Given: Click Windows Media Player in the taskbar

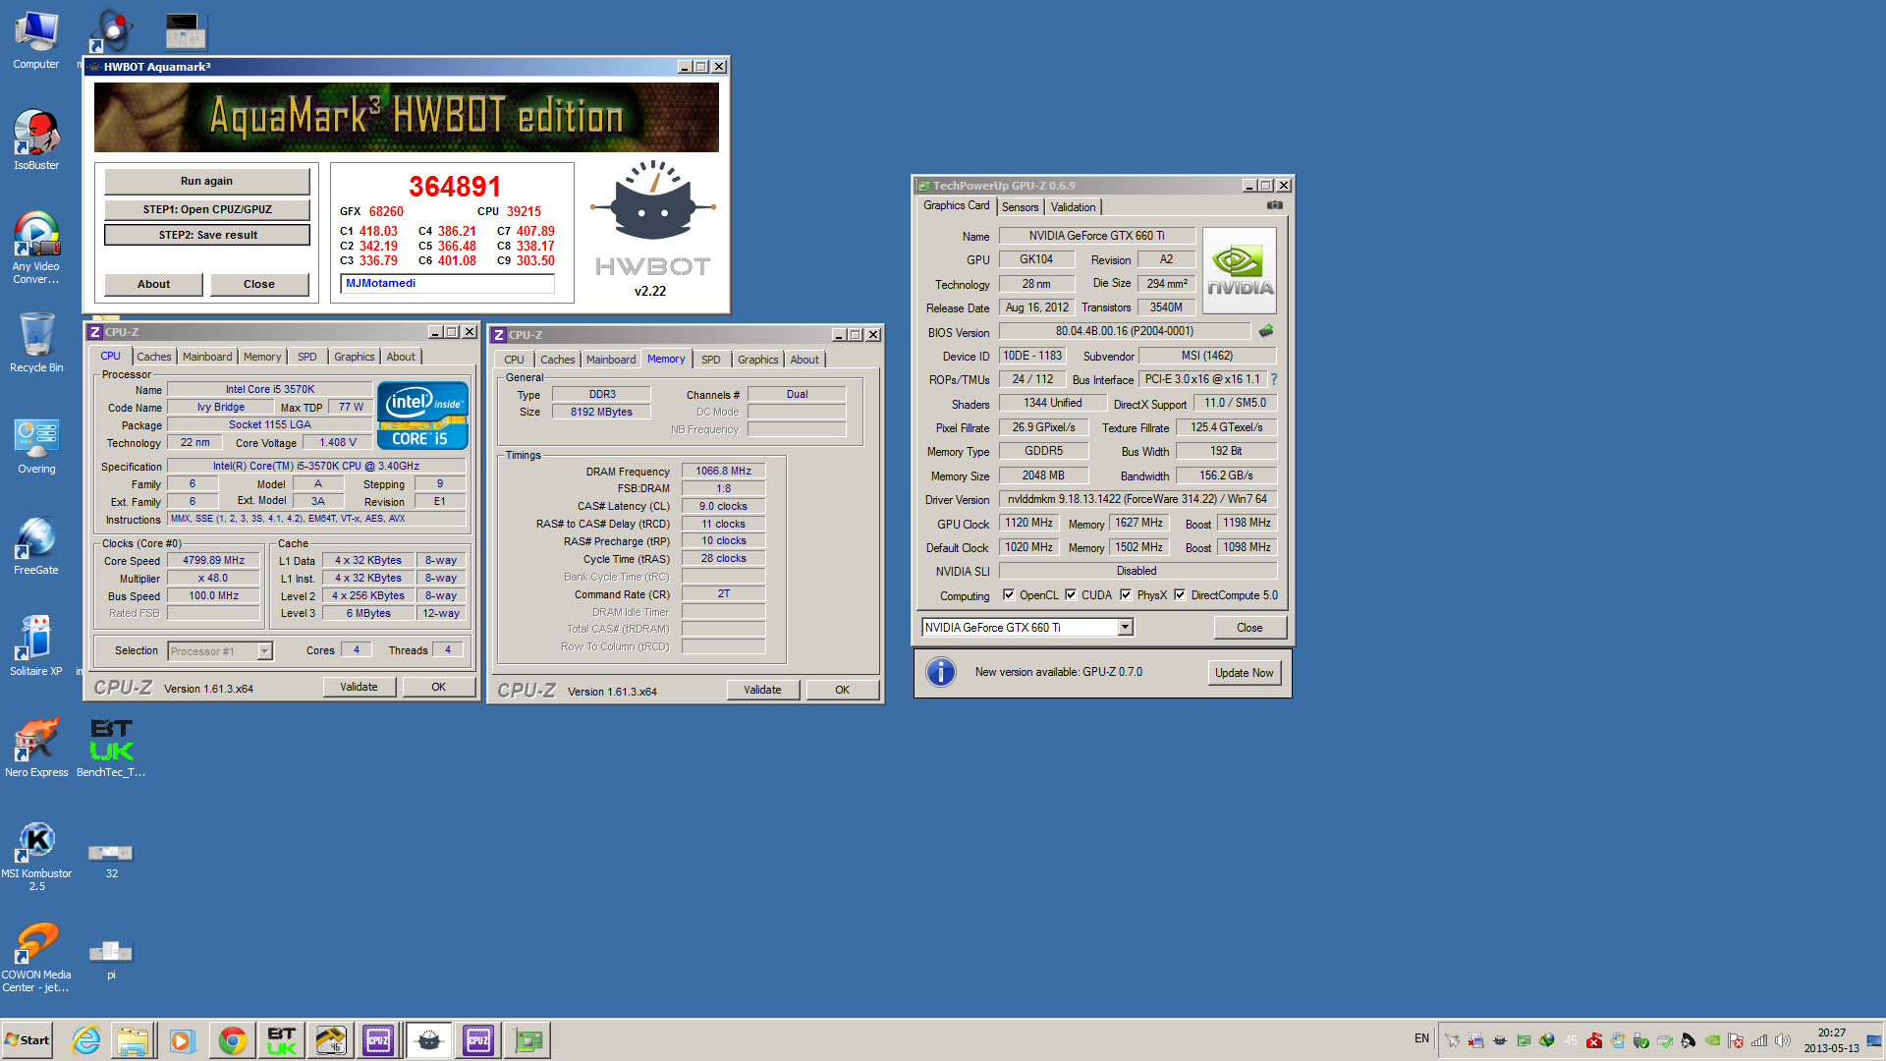Looking at the screenshot, I should tap(182, 1040).
